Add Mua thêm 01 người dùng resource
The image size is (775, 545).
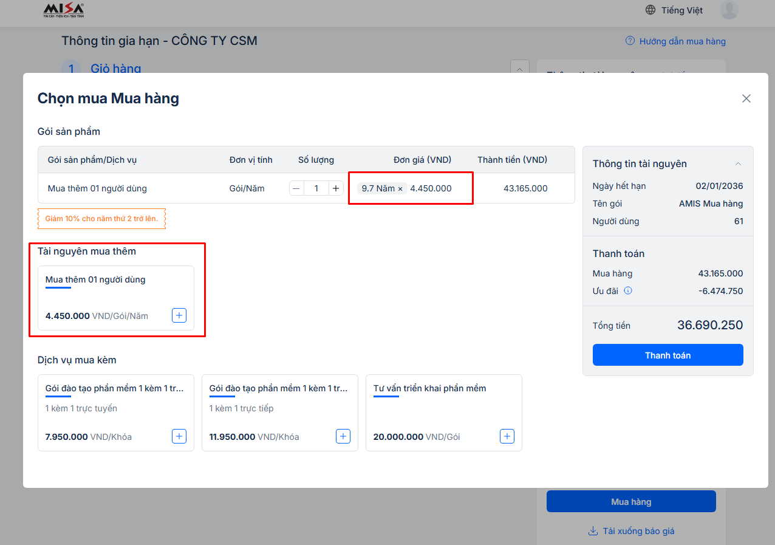click(179, 315)
